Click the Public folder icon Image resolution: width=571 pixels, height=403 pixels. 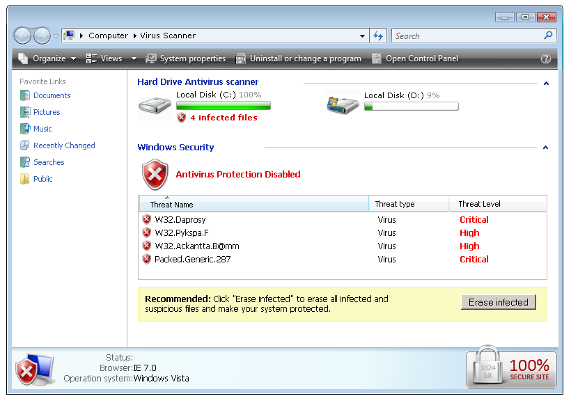pyautogui.click(x=25, y=179)
